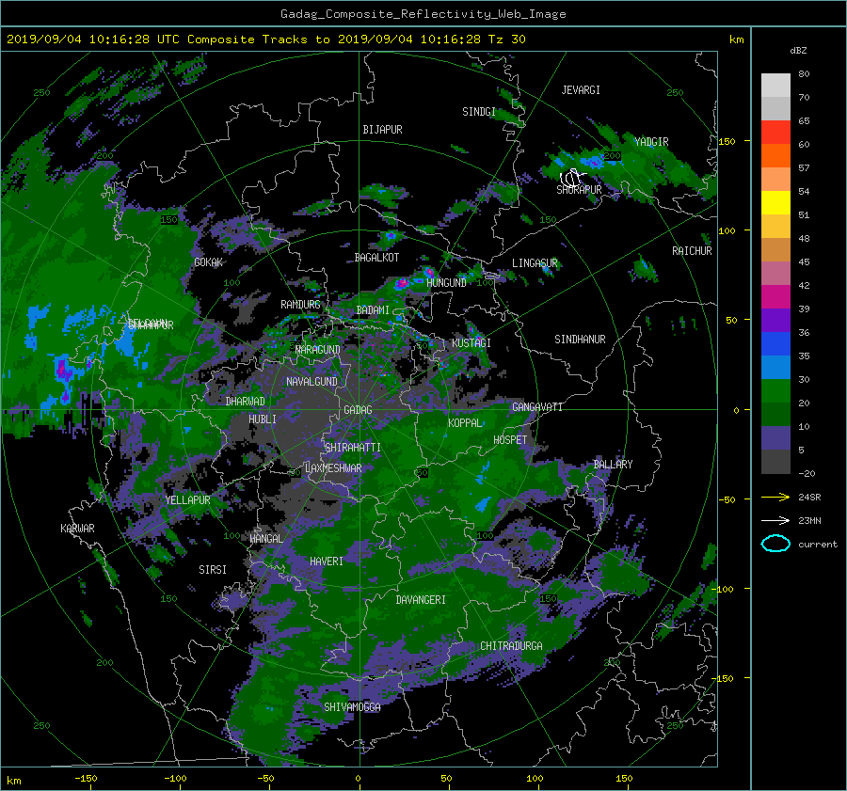Click the KARWAR city label
Image resolution: width=847 pixels, height=791 pixels.
click(77, 529)
